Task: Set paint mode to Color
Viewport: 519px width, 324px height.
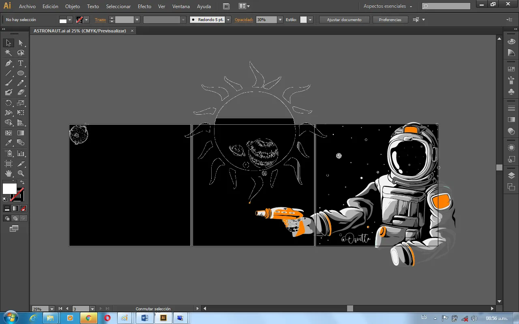Action: [x=7, y=208]
